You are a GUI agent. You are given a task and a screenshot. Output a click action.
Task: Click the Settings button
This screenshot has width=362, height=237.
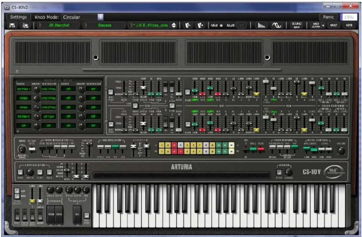click(x=18, y=17)
